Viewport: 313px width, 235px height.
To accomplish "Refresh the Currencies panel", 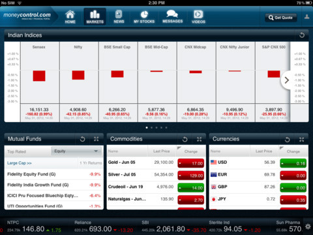I will pos(288,139).
